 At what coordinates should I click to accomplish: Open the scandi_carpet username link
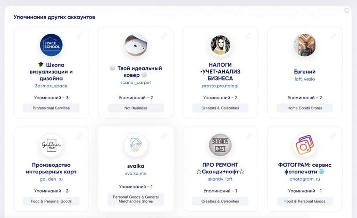tap(136, 83)
